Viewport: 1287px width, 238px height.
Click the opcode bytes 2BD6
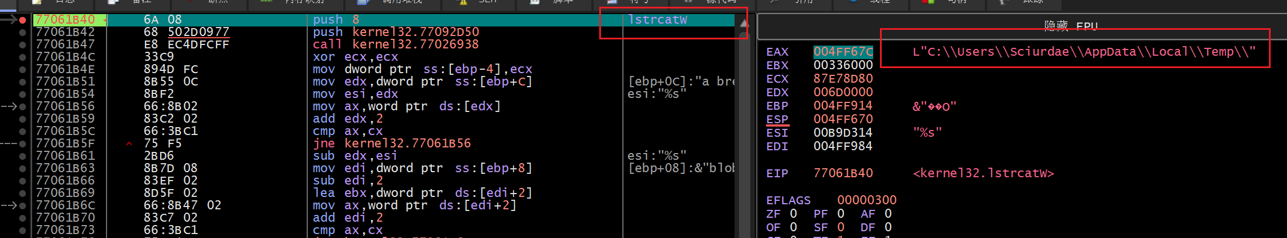[159, 156]
